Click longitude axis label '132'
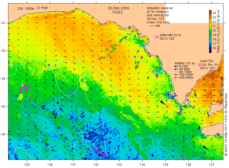The width and height of the screenshot is (229, 168). 96,165
